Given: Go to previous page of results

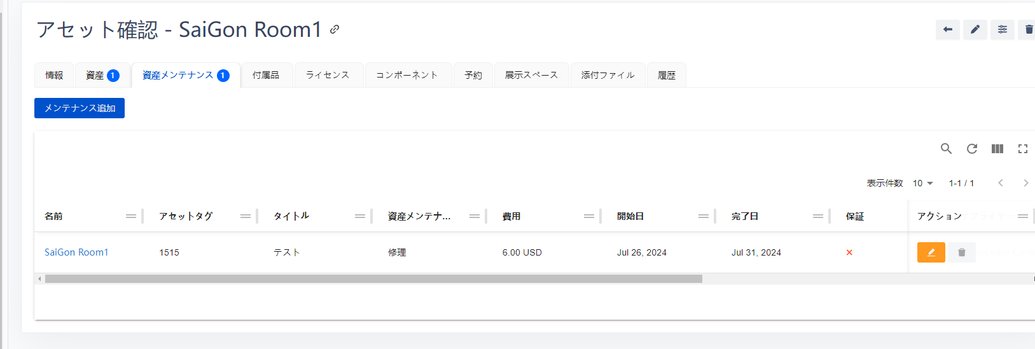Looking at the screenshot, I should (1000, 183).
